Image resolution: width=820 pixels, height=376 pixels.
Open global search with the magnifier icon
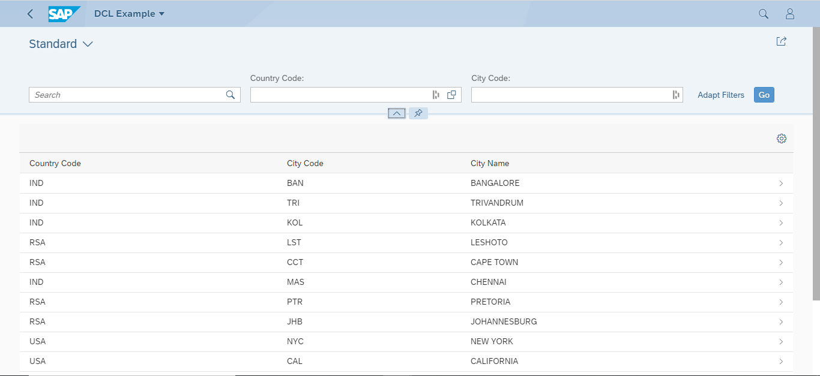coord(763,13)
